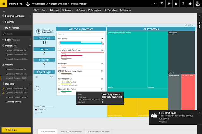The image size is (202, 134).
Task: Click Search box in Volume in processes
Action: 81,34
